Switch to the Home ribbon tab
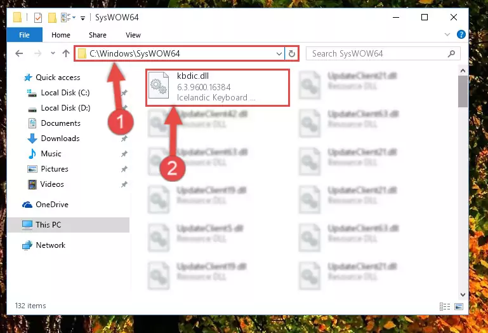Screen dimensions: 488x333 [61, 35]
